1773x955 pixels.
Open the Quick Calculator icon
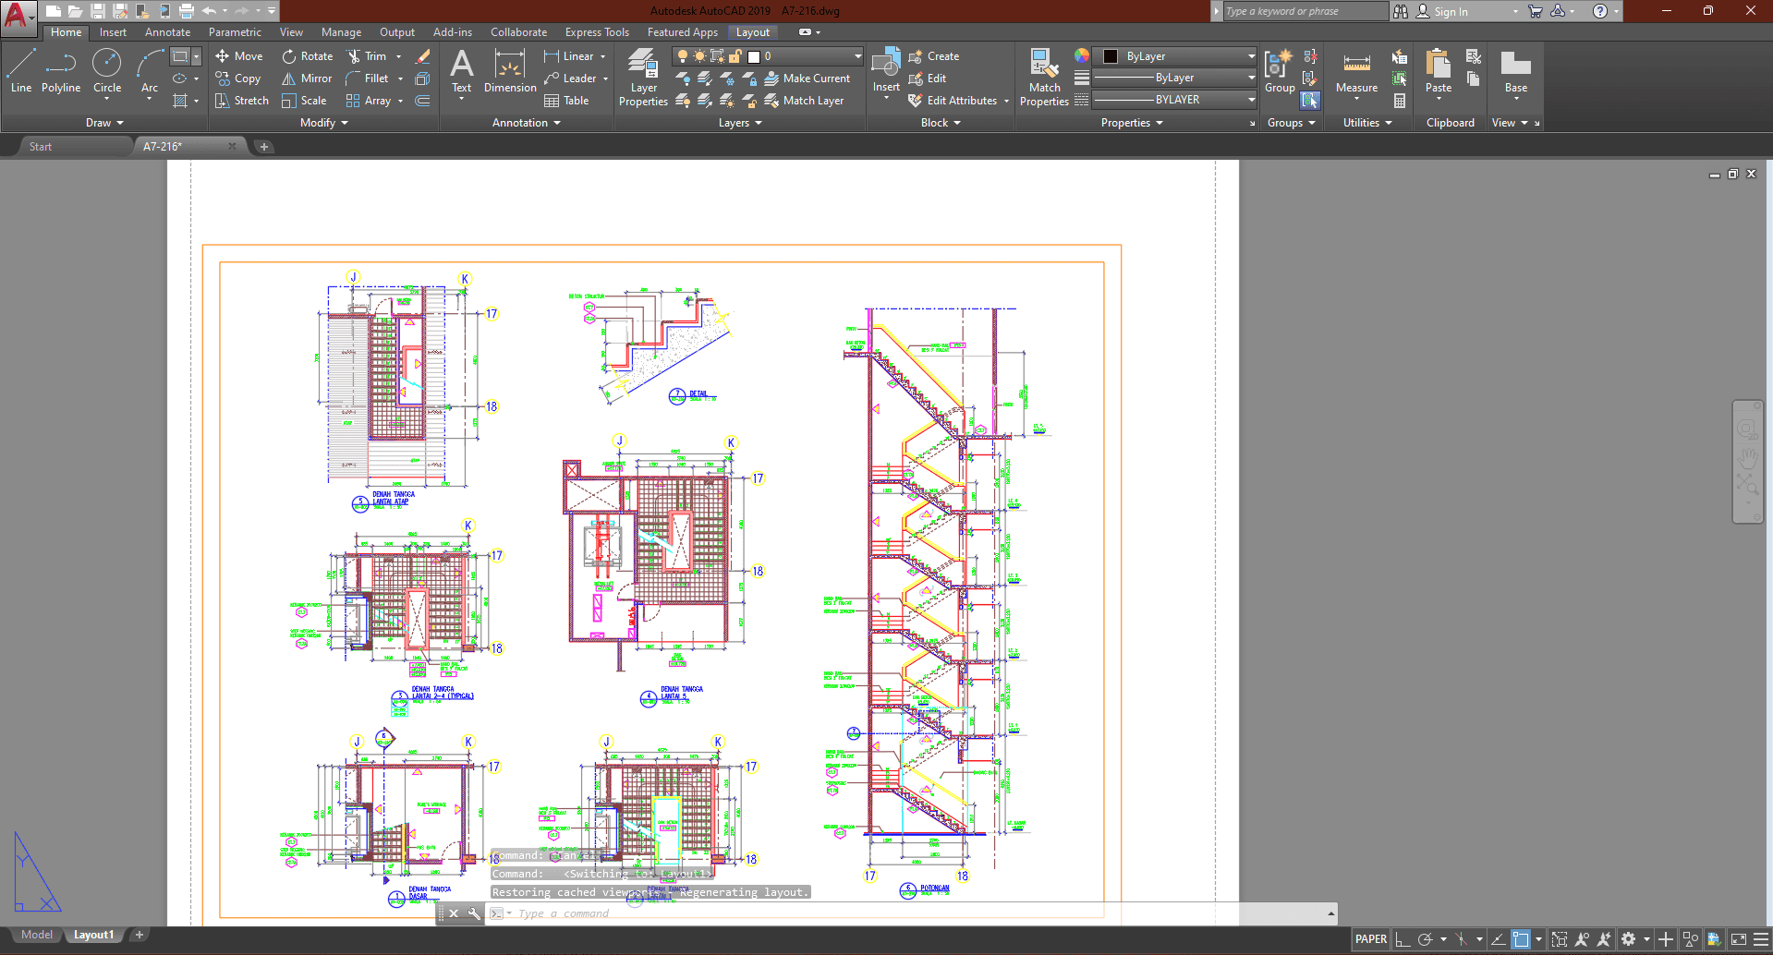pos(1400,101)
